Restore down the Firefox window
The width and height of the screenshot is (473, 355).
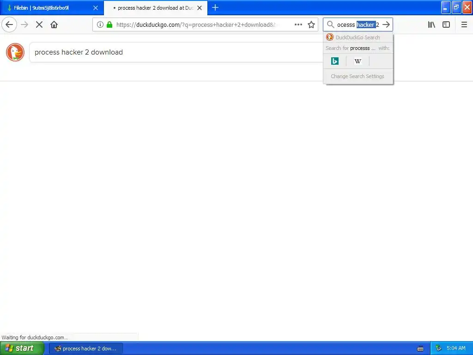(x=456, y=7)
